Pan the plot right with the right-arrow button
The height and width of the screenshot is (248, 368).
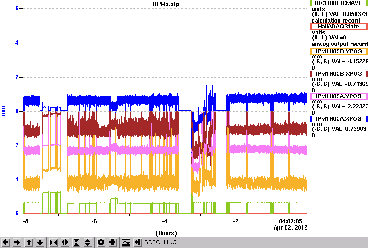(x=17, y=242)
